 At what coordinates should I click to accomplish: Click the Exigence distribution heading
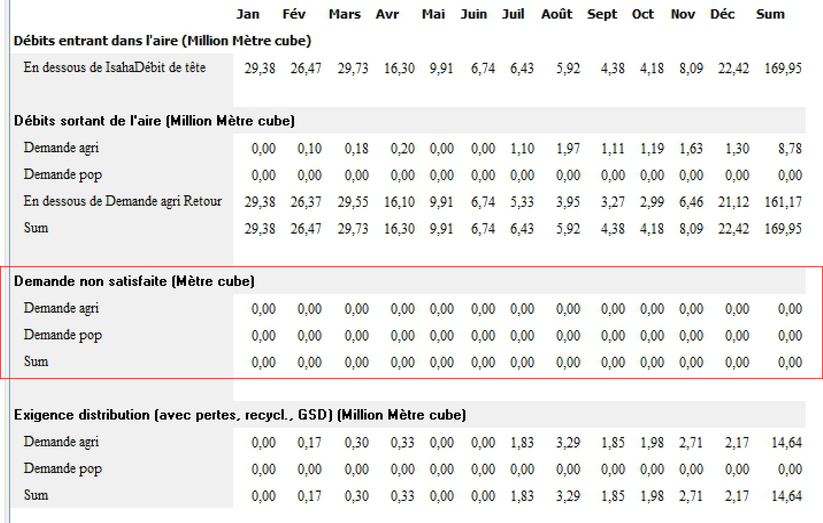click(240, 415)
